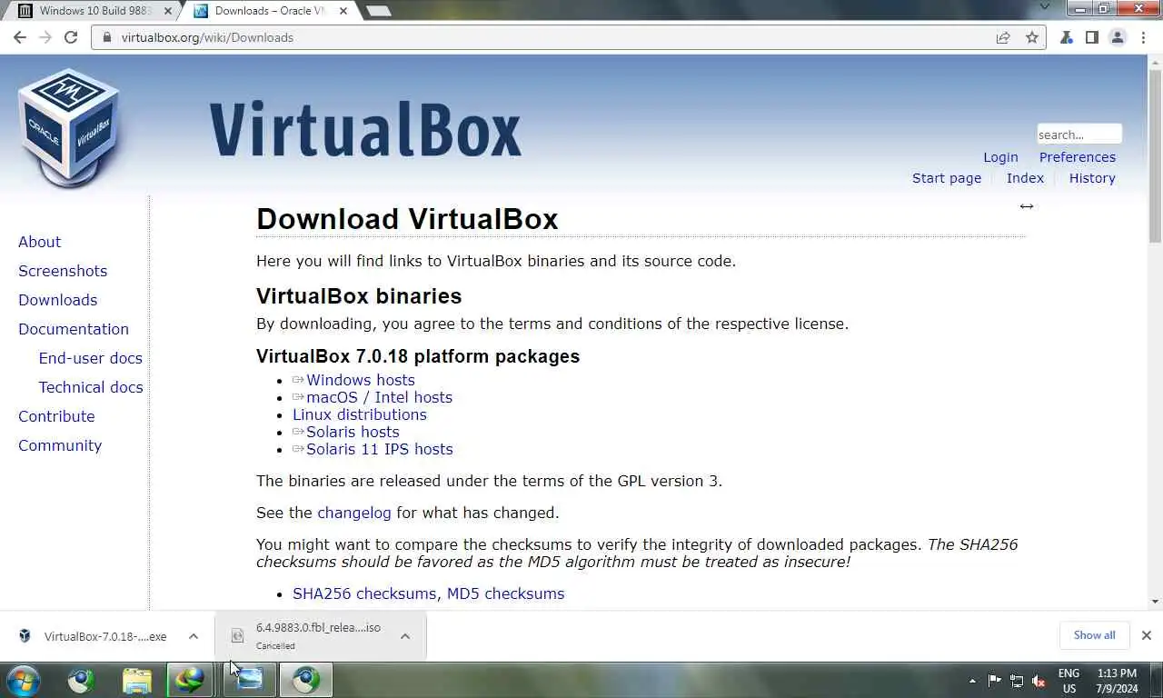The width and height of the screenshot is (1163, 698).
Task: Open the SHA256 checksums link
Action: [364, 593]
